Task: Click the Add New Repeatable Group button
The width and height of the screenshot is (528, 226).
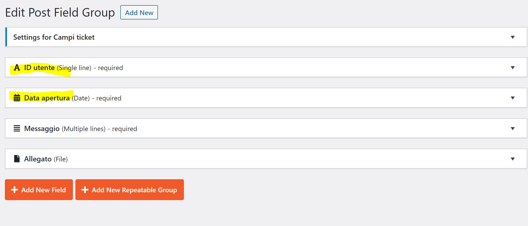Action: point(130,190)
